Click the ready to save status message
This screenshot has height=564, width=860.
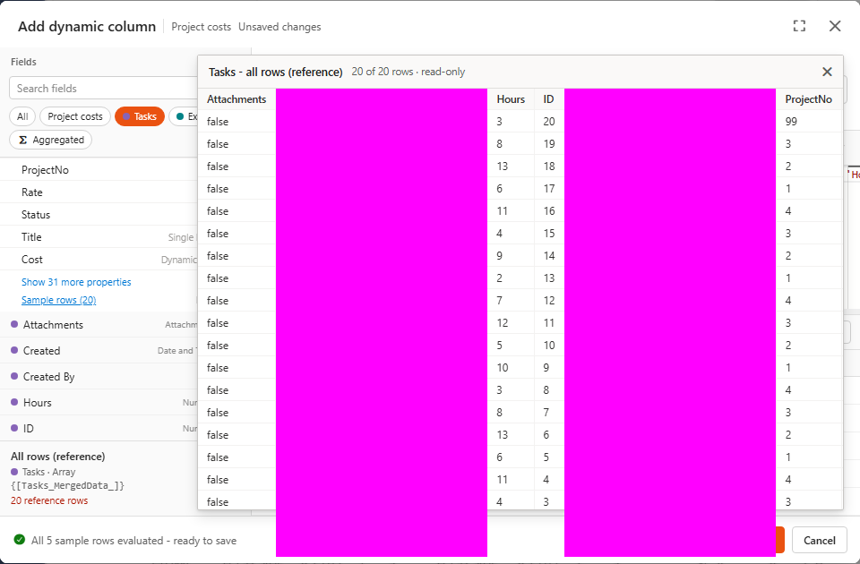tap(133, 541)
